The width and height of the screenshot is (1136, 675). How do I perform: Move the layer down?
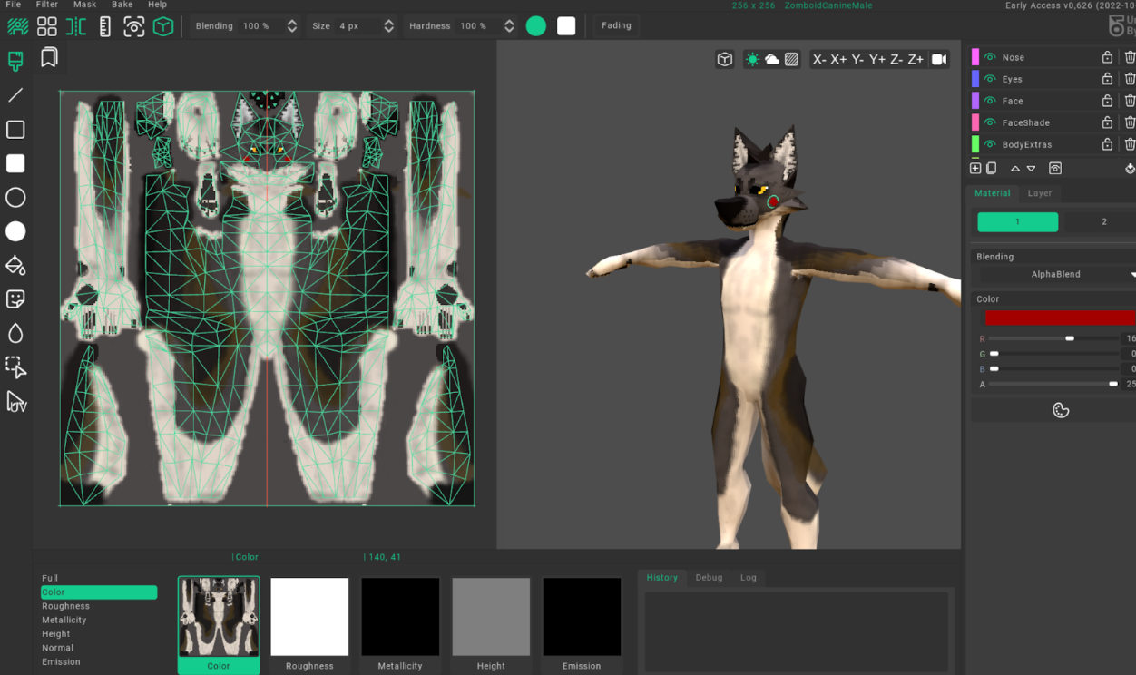coord(1031,169)
